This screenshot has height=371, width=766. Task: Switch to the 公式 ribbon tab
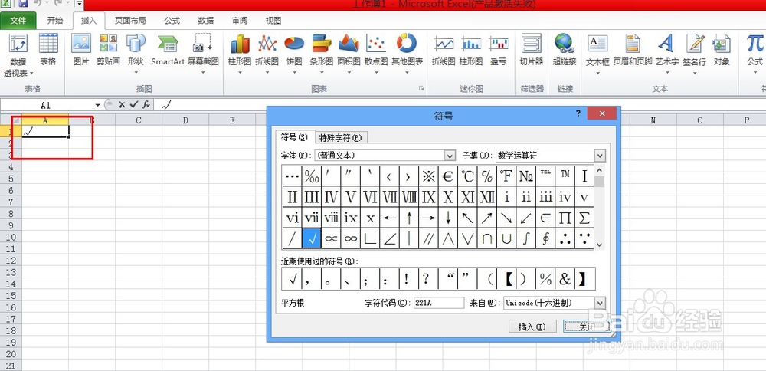pyautogui.click(x=172, y=21)
